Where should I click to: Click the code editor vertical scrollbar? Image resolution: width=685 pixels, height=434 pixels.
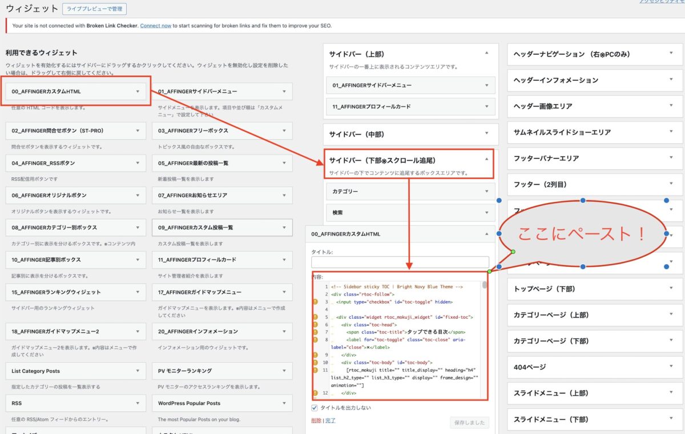tap(485, 285)
